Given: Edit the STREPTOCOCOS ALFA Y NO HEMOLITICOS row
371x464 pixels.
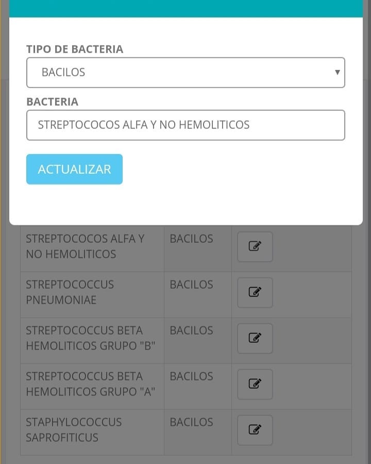Looking at the screenshot, I should click(255, 246).
